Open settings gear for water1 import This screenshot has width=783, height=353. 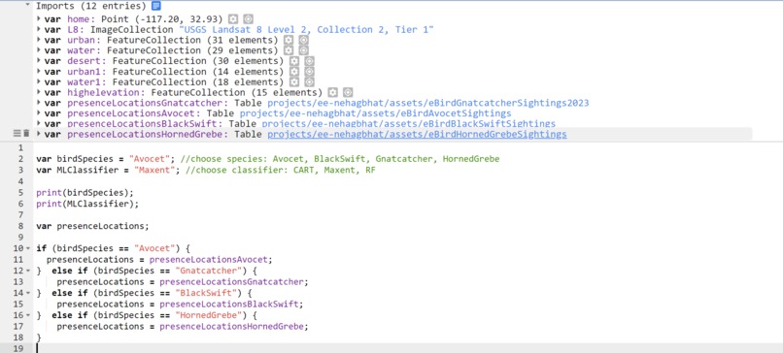294,81
